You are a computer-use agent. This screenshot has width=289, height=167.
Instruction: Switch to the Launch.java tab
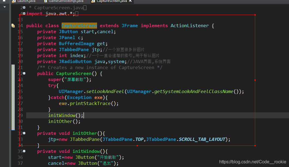click(x=26, y=1)
